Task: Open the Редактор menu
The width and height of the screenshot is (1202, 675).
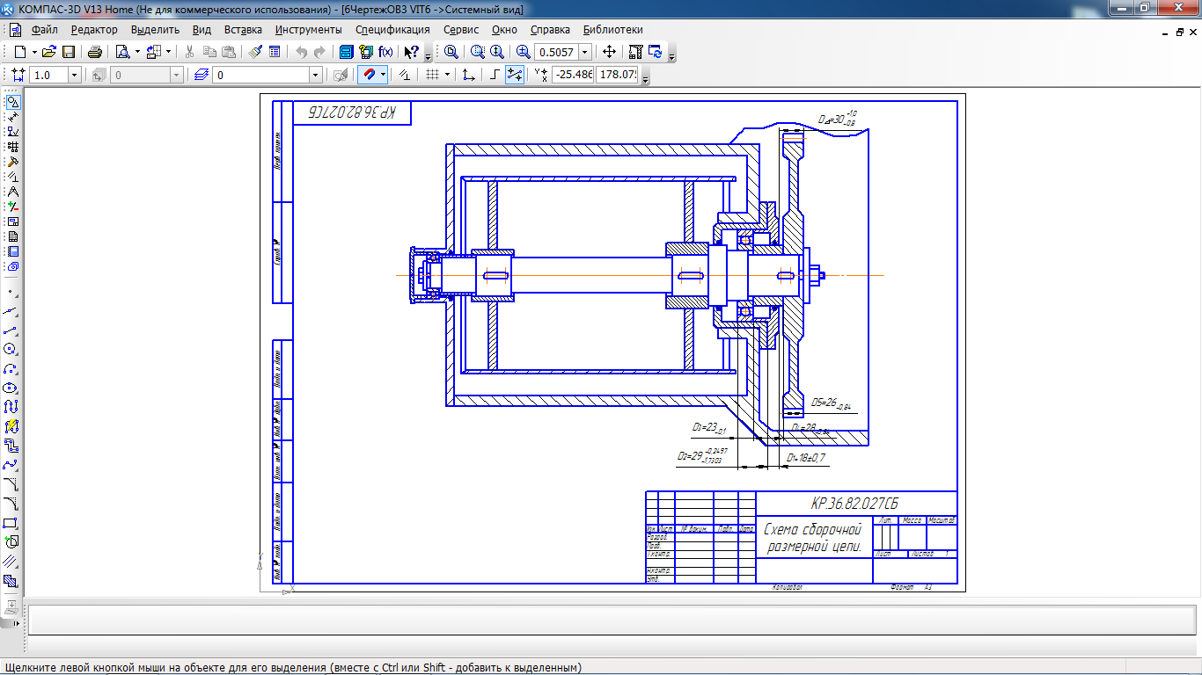Action: pyautogui.click(x=94, y=29)
